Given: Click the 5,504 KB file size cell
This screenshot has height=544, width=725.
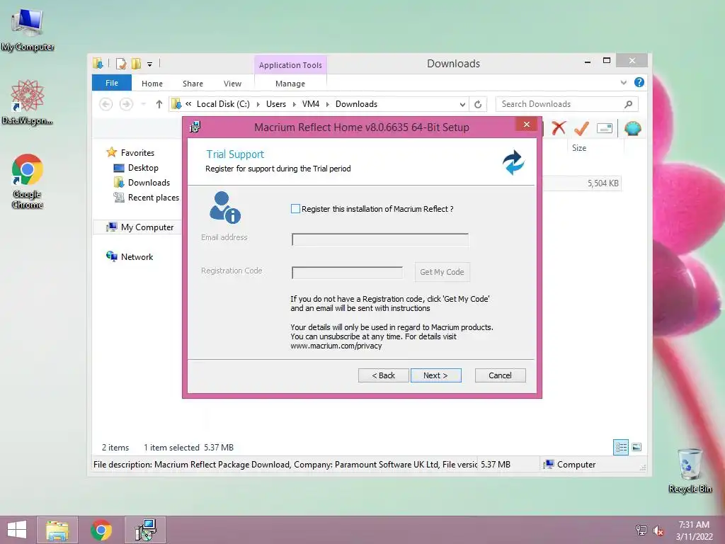Looking at the screenshot, I should (x=603, y=183).
